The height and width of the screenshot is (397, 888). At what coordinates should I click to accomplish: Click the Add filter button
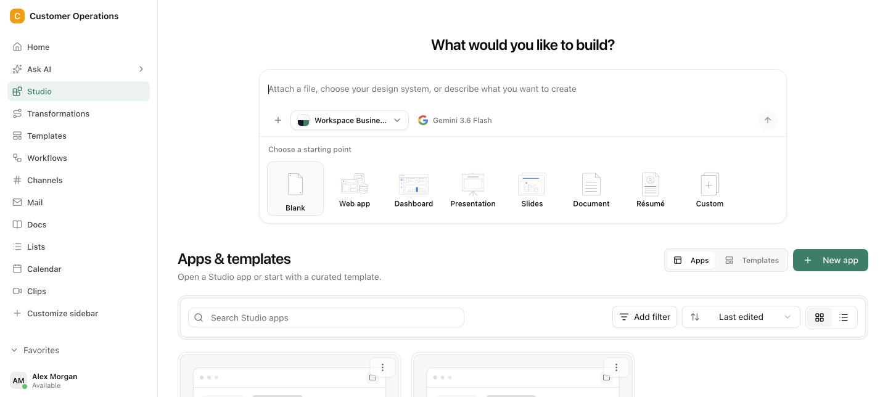pos(645,317)
